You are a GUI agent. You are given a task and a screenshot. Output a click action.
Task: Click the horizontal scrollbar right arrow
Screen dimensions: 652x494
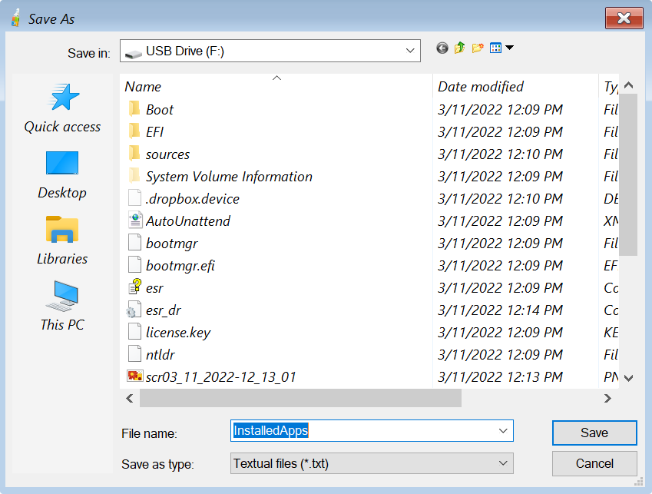pyautogui.click(x=607, y=399)
